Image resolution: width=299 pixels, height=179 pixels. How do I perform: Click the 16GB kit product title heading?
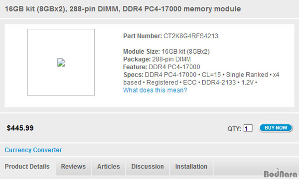[x=123, y=9]
